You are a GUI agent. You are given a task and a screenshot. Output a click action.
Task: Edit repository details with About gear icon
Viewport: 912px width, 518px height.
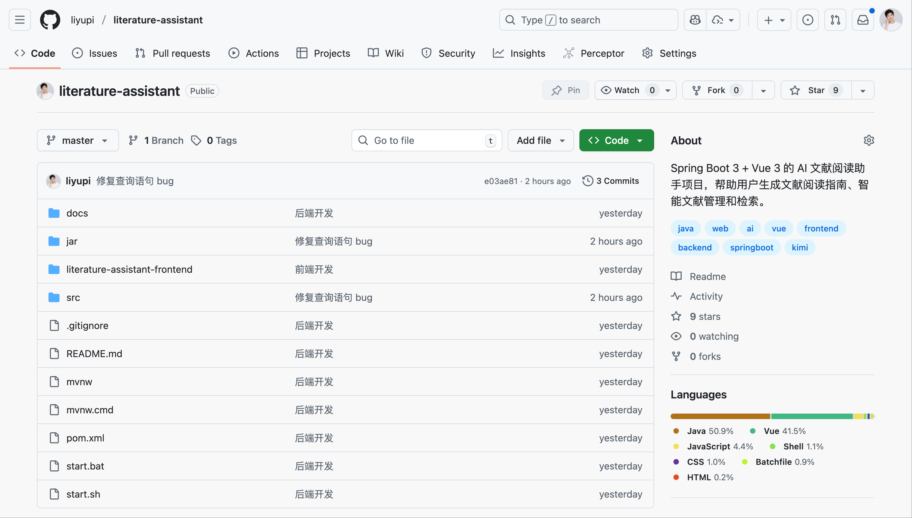[869, 140]
